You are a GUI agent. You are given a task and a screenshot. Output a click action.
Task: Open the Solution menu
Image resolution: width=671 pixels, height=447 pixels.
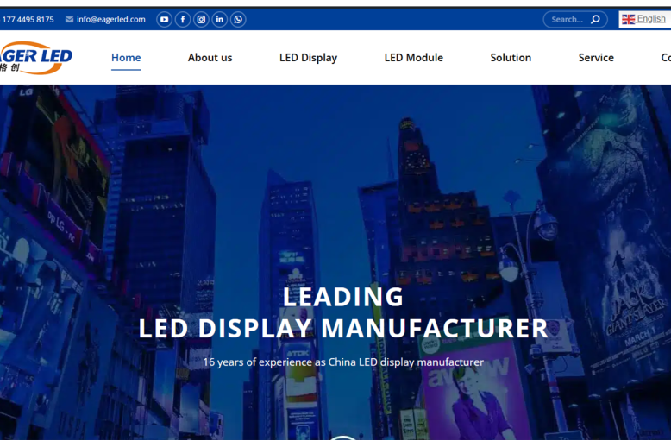click(x=511, y=57)
